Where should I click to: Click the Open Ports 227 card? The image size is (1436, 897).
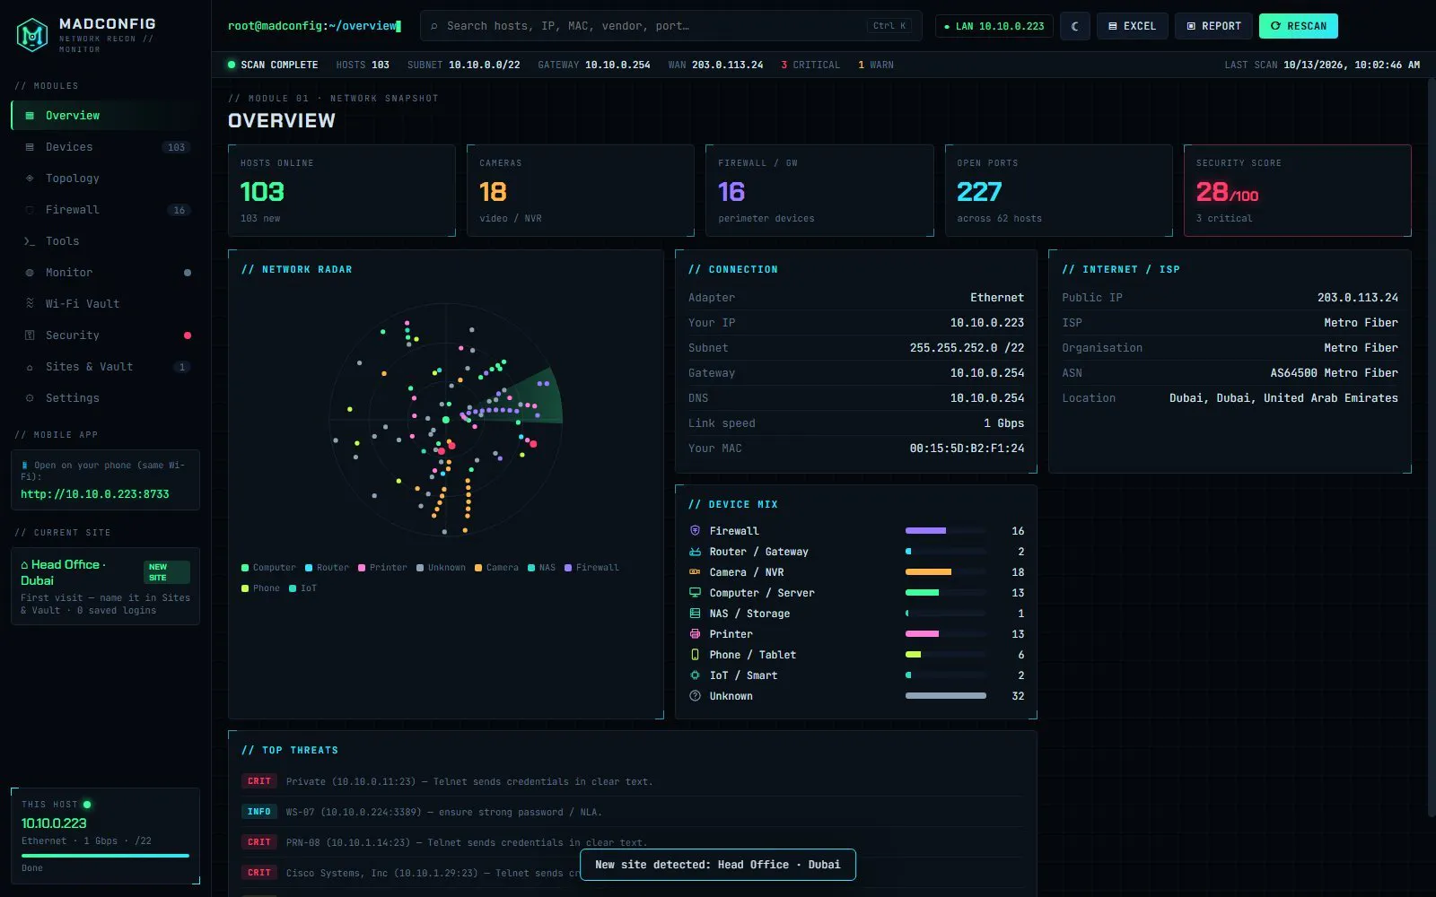[1059, 190]
